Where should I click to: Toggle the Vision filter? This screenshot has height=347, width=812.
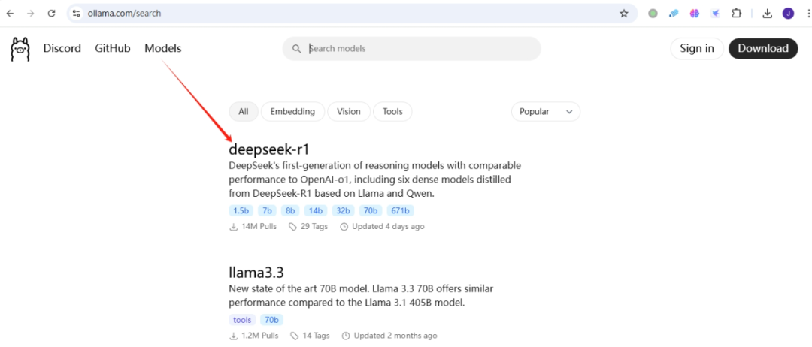[x=348, y=111]
